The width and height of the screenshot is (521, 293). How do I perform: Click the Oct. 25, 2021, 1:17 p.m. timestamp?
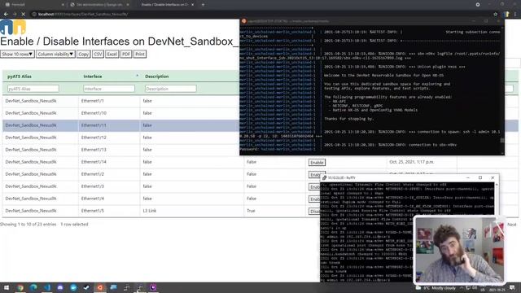[x=411, y=162]
